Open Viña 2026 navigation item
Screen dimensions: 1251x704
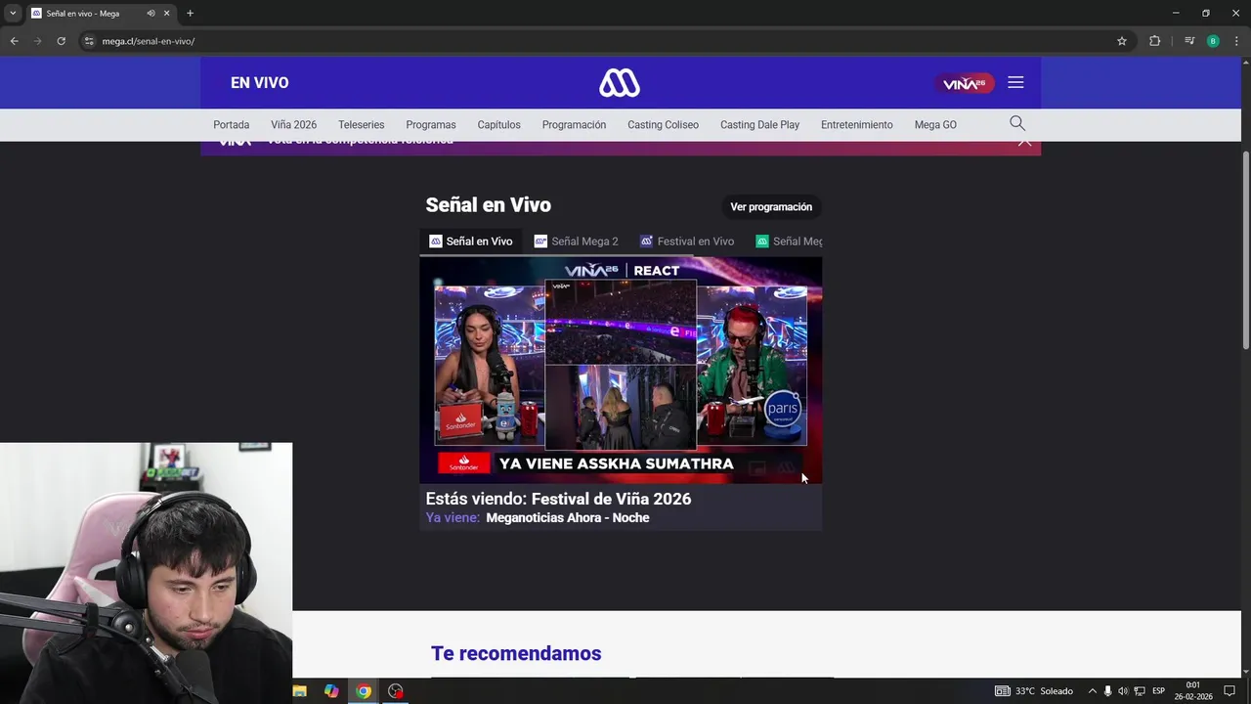point(294,125)
